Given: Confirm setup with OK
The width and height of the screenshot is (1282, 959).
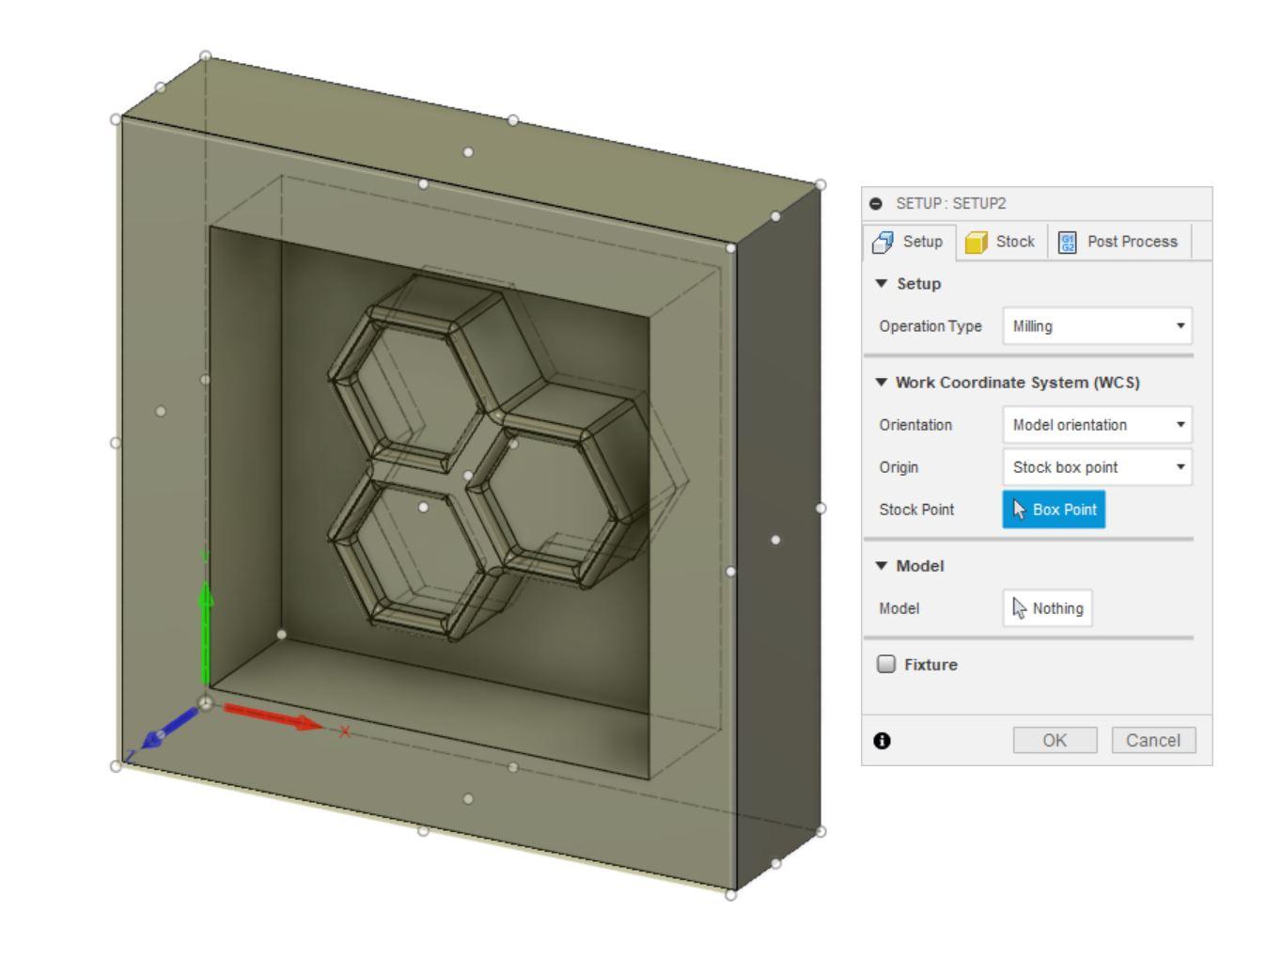Looking at the screenshot, I should click(1055, 740).
